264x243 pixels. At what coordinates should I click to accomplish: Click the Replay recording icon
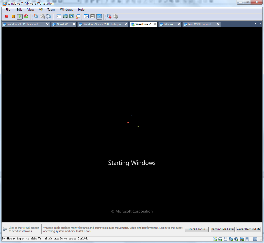tap(115, 16)
